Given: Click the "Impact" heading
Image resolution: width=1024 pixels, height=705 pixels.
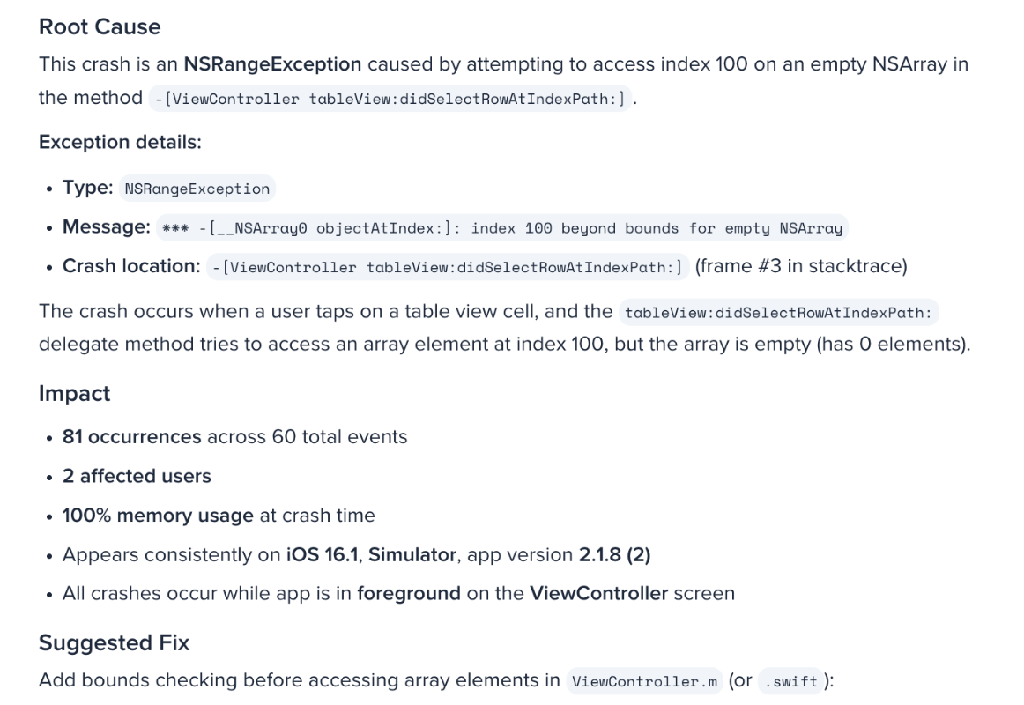Looking at the screenshot, I should (74, 394).
